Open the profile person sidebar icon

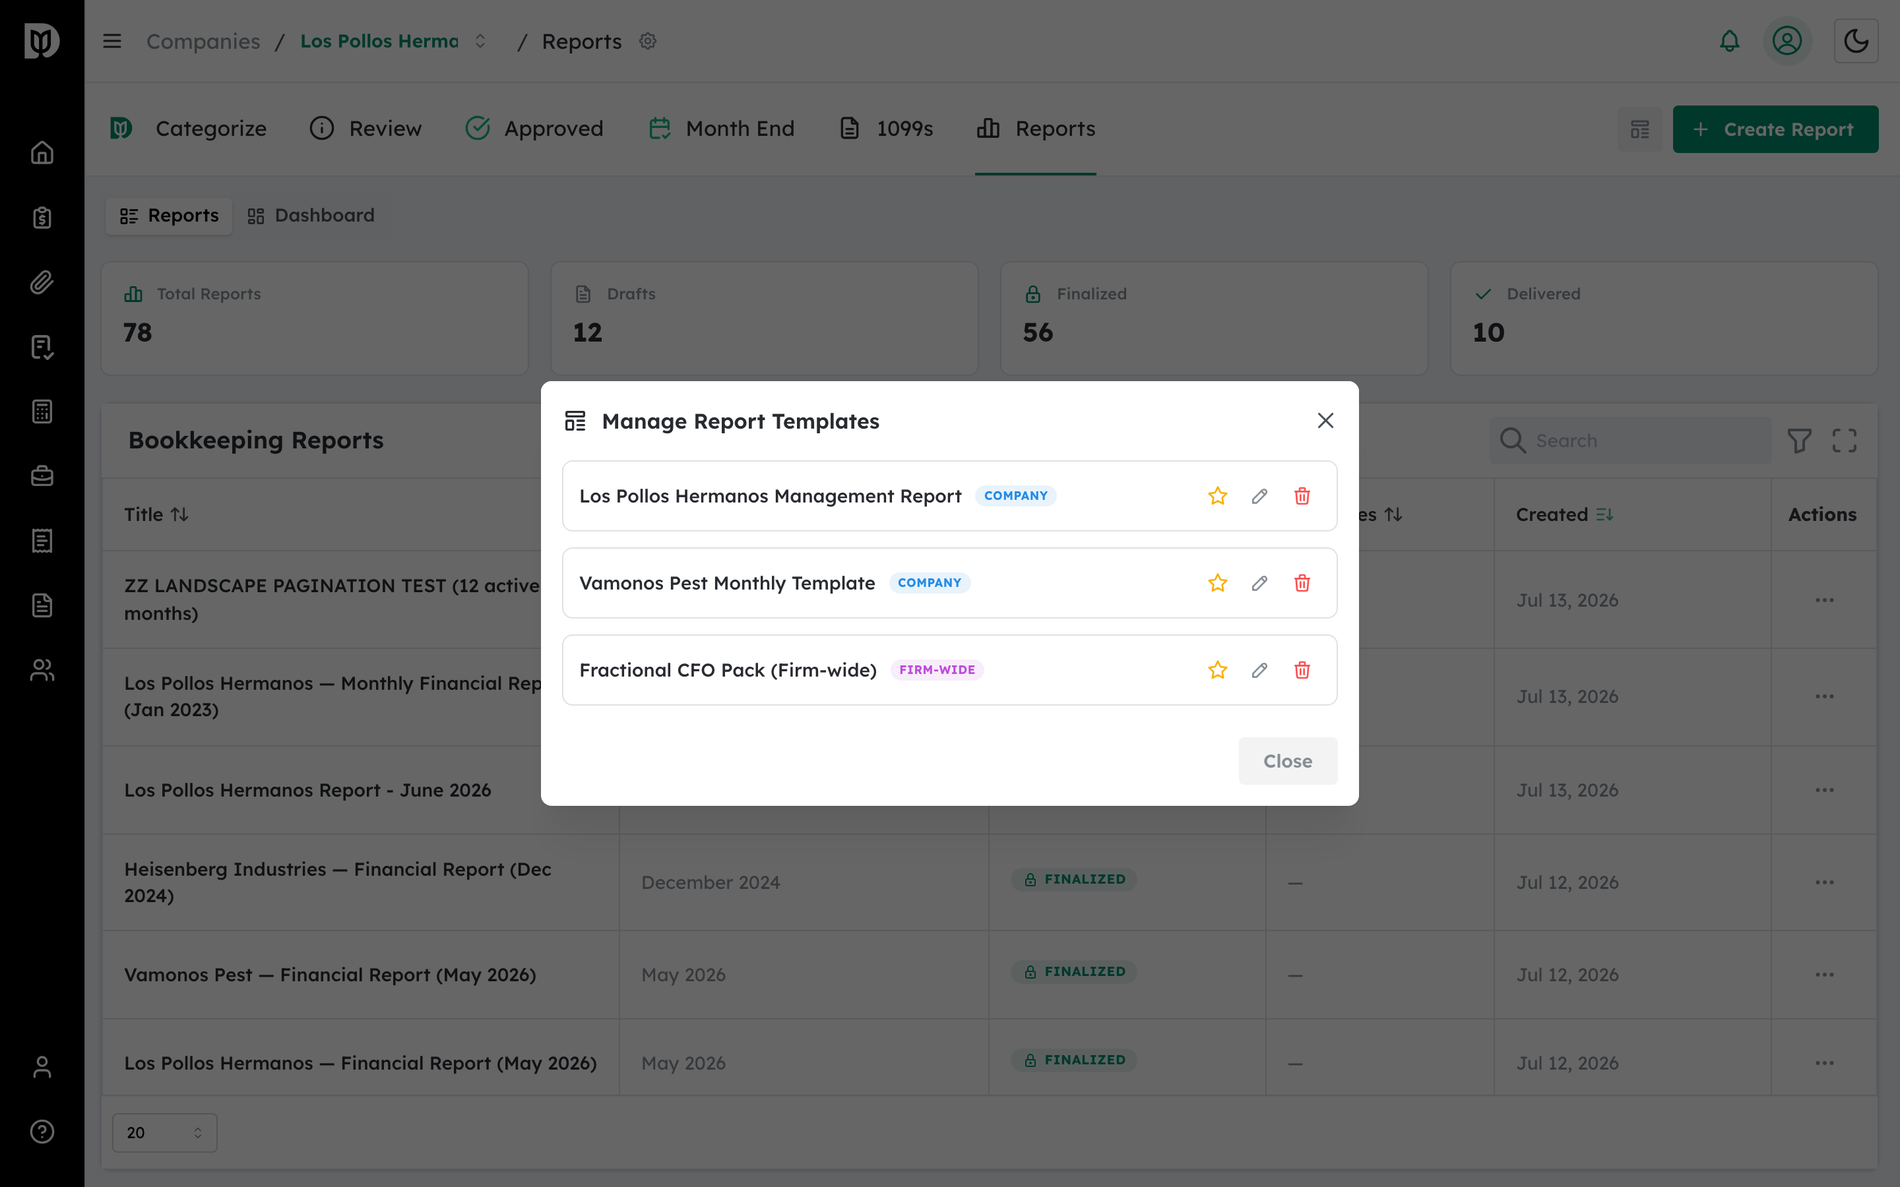42,1068
